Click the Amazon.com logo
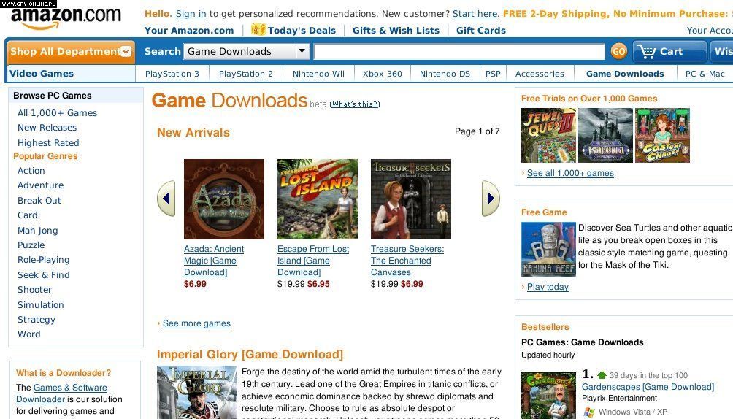This screenshot has width=733, height=419. click(66, 18)
